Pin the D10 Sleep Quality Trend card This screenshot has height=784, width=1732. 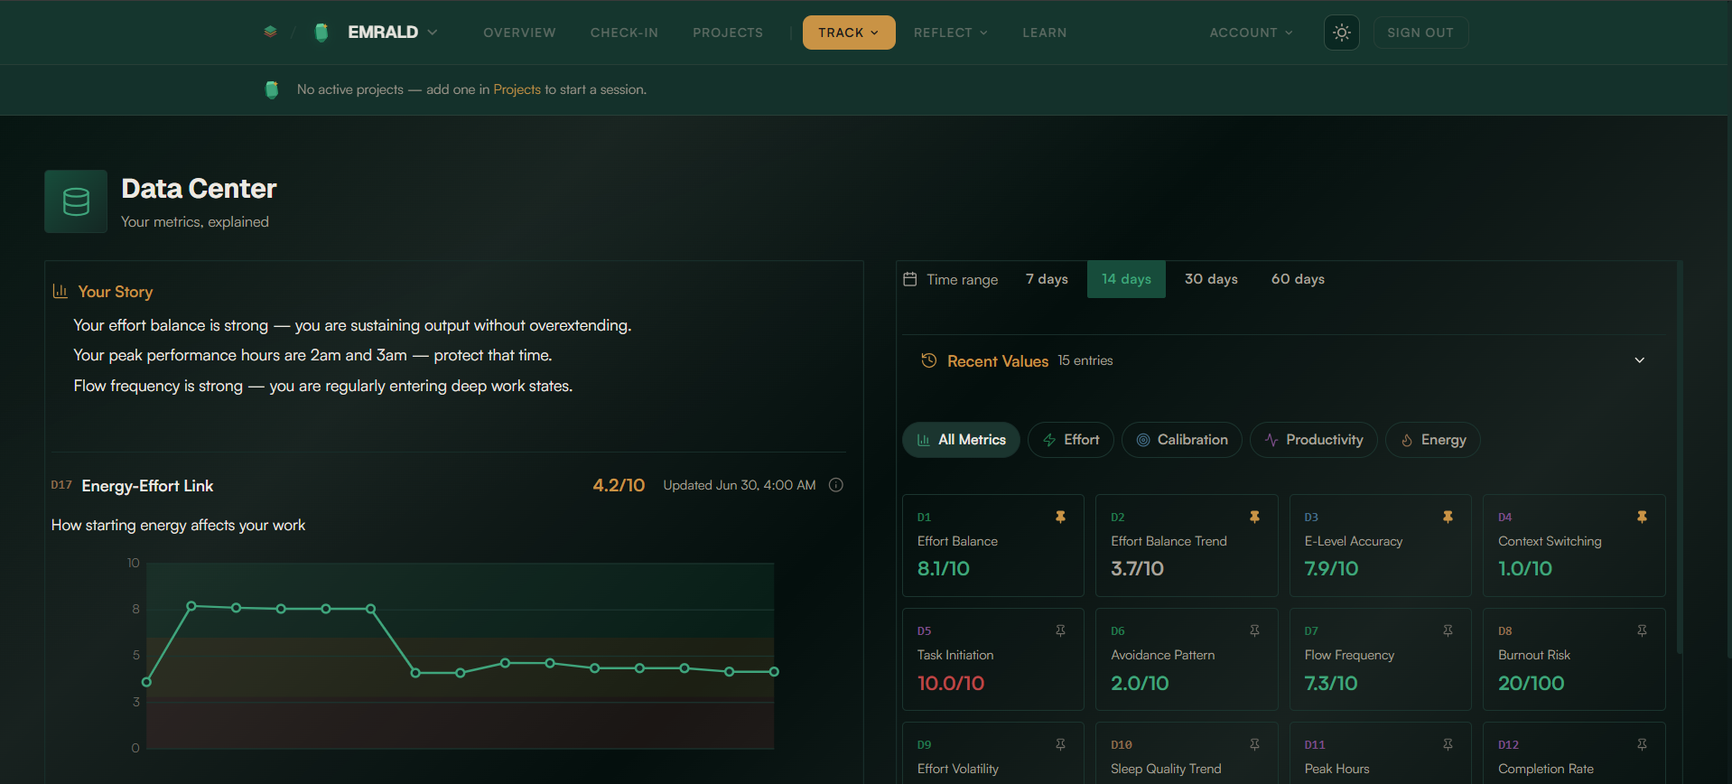pyautogui.click(x=1254, y=744)
